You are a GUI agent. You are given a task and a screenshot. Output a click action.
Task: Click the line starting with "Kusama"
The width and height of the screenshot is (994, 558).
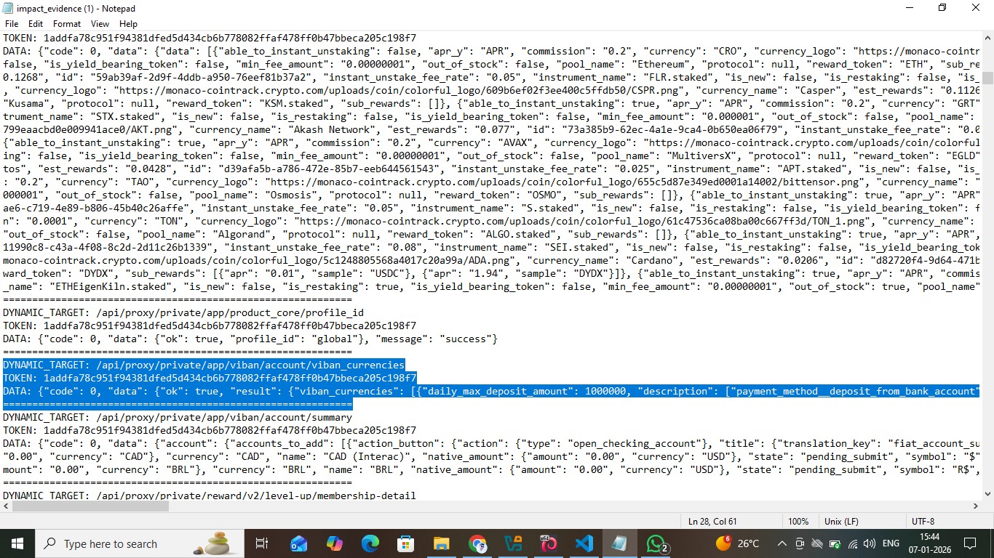click(x=491, y=103)
